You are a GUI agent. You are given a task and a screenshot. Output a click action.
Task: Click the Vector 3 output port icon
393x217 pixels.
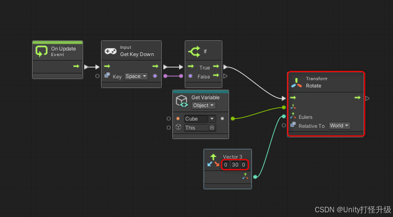[245, 176]
